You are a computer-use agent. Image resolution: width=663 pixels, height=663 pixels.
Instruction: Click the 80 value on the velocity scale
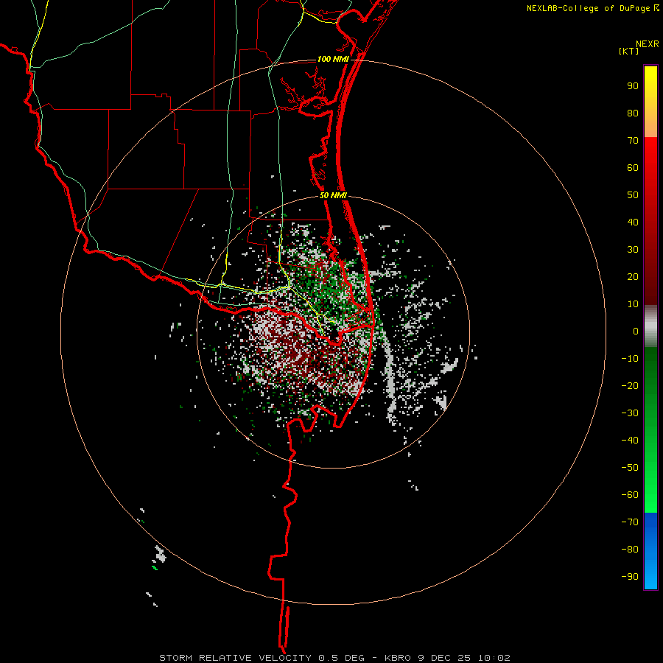point(633,113)
